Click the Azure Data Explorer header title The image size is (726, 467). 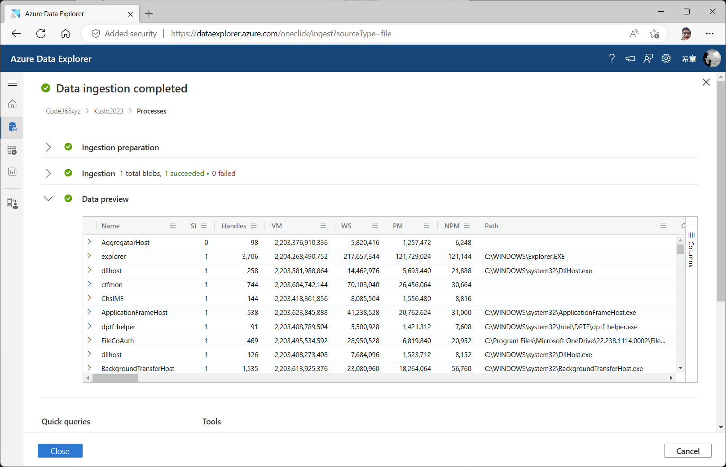click(51, 59)
